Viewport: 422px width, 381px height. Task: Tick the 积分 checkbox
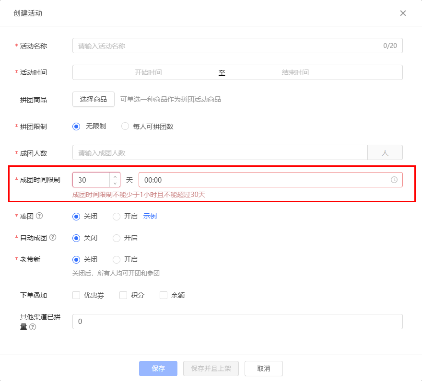point(123,295)
